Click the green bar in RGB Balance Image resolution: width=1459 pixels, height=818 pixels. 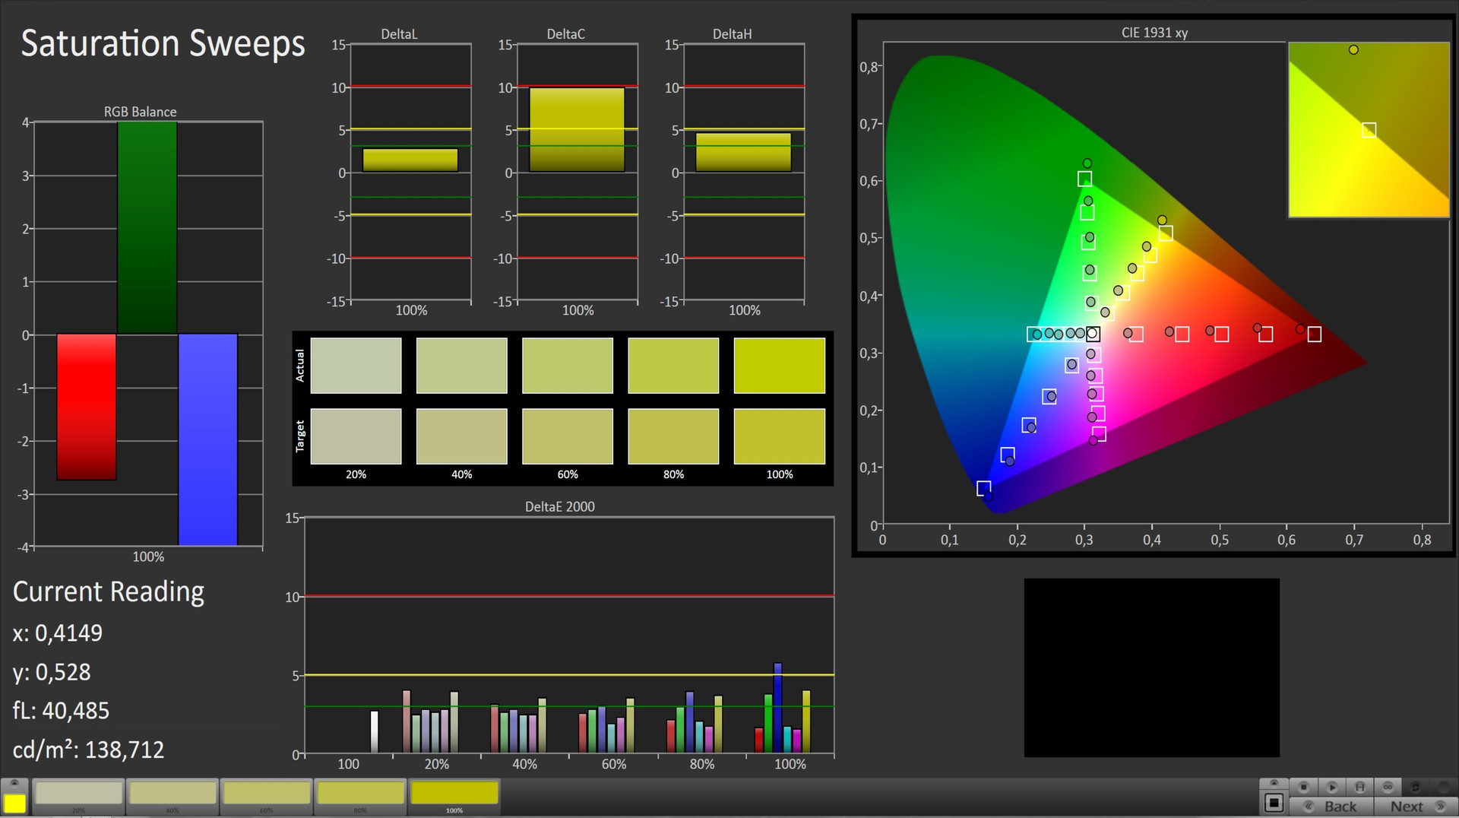[147, 228]
